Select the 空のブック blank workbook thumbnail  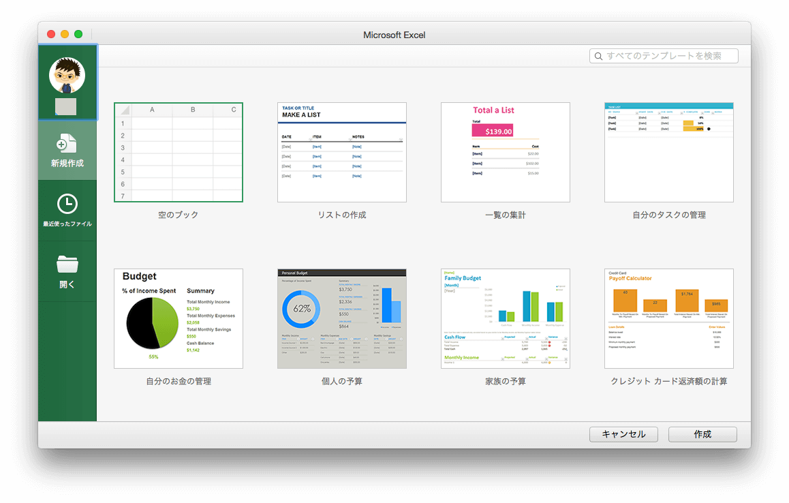pos(178,152)
